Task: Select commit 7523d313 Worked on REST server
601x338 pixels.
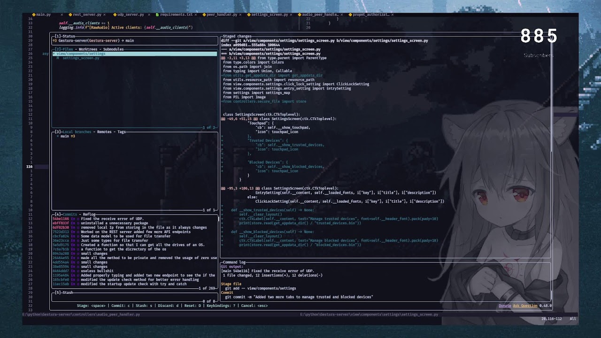Action: (x=135, y=232)
